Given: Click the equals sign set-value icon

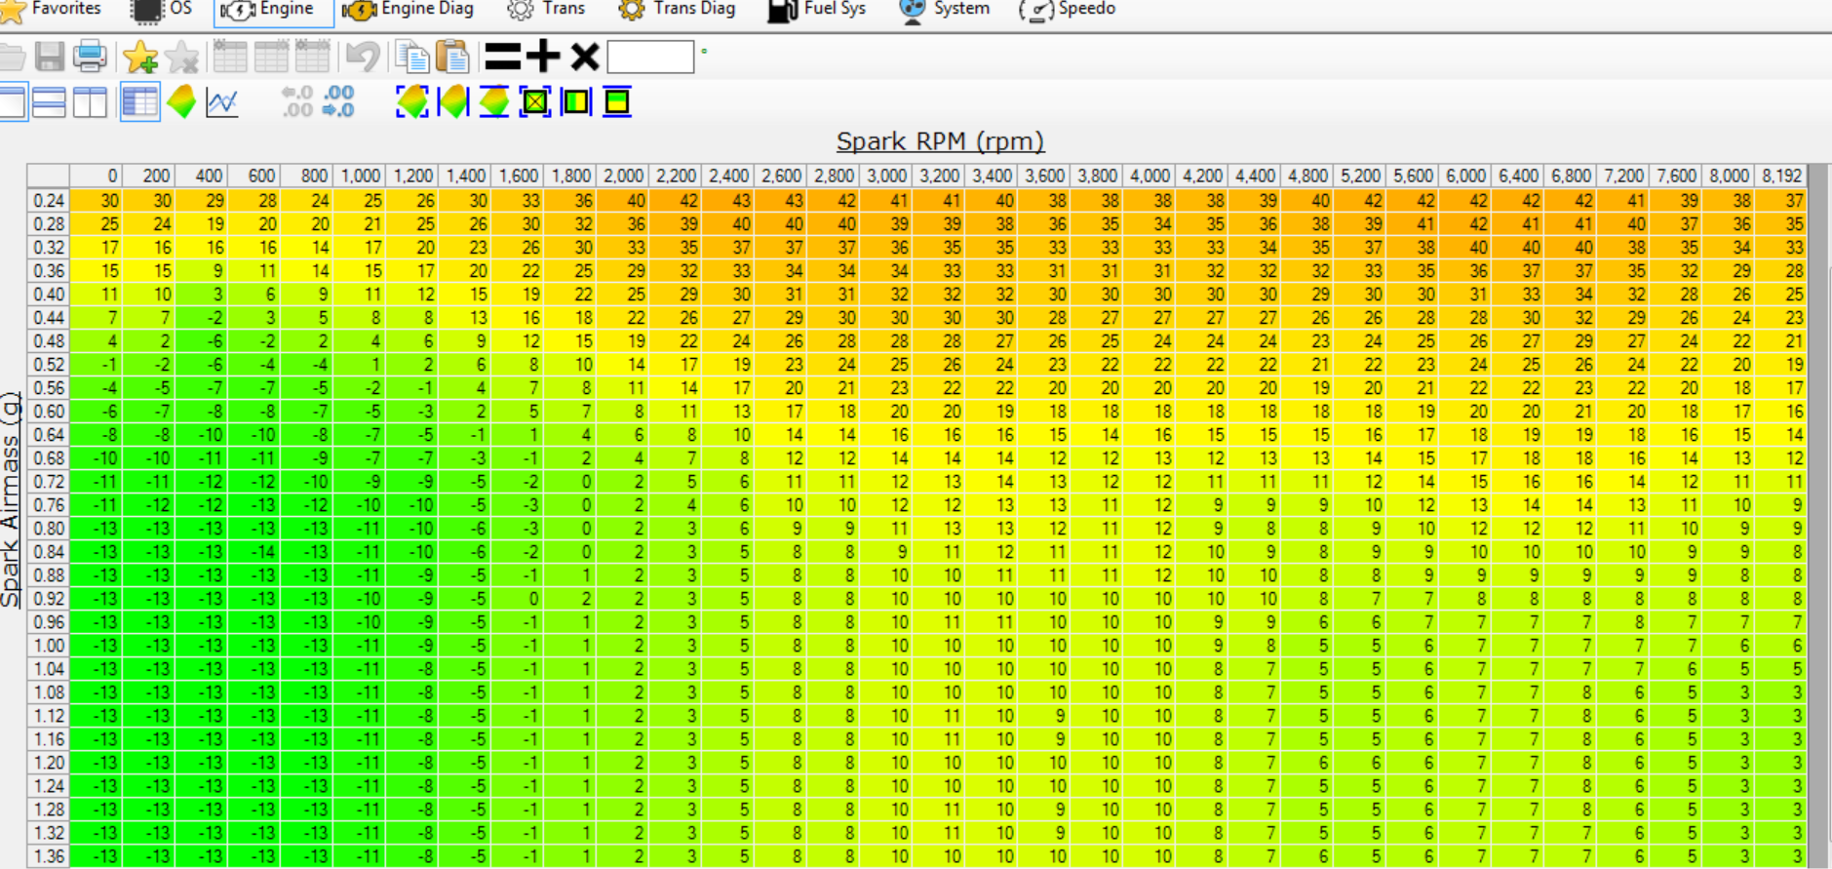Looking at the screenshot, I should [502, 57].
